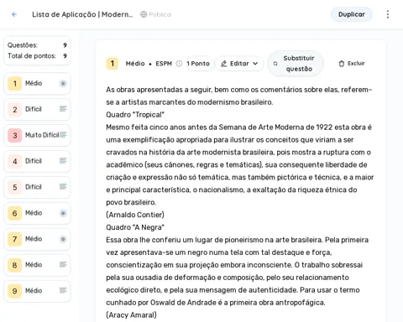This screenshot has height=322, width=403.
Task: Click the refresh icon in Substituir questão
Action: pos(275,64)
